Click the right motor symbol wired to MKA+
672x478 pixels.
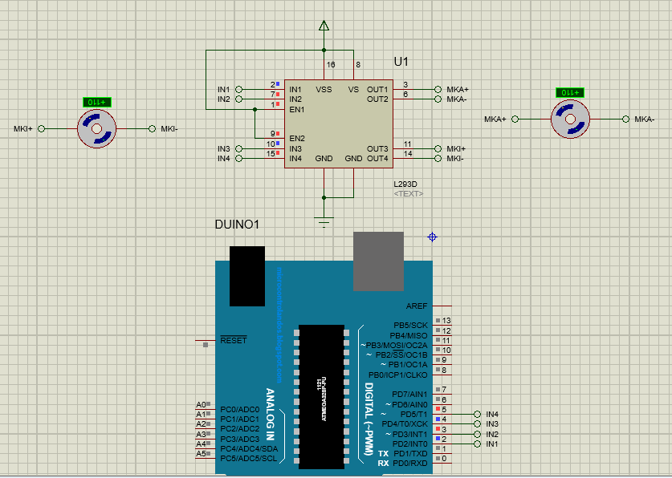pos(570,119)
